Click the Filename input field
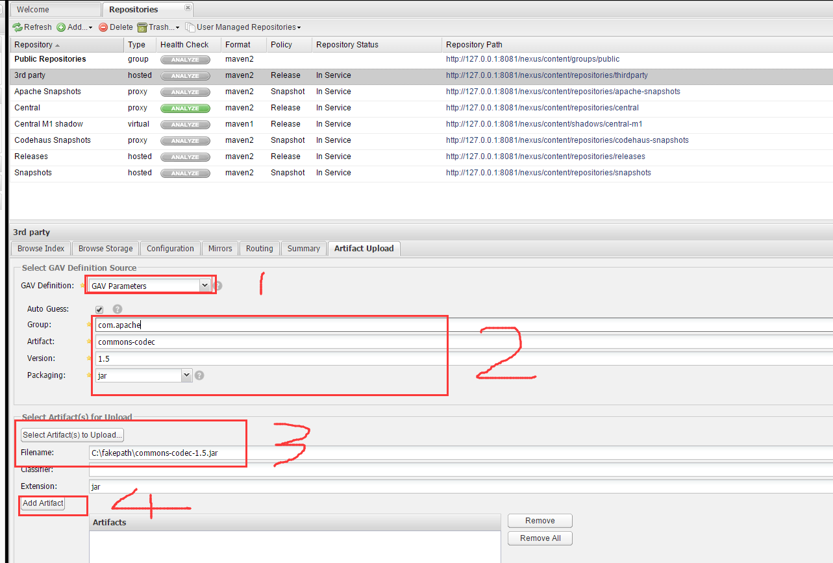 pos(461,453)
